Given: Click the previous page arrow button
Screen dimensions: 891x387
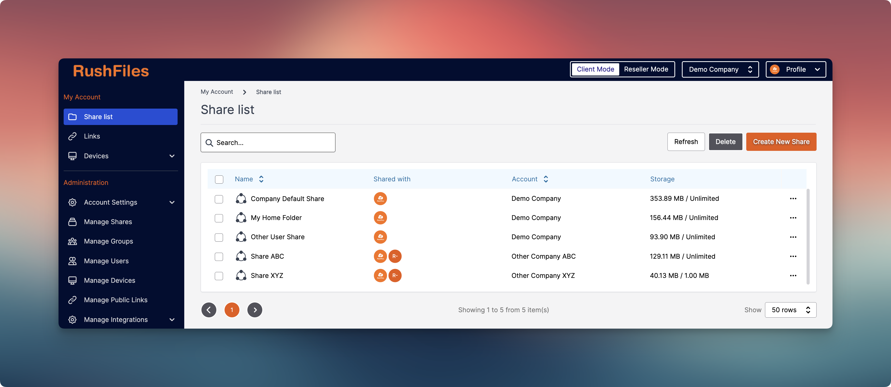Looking at the screenshot, I should pyautogui.click(x=209, y=310).
